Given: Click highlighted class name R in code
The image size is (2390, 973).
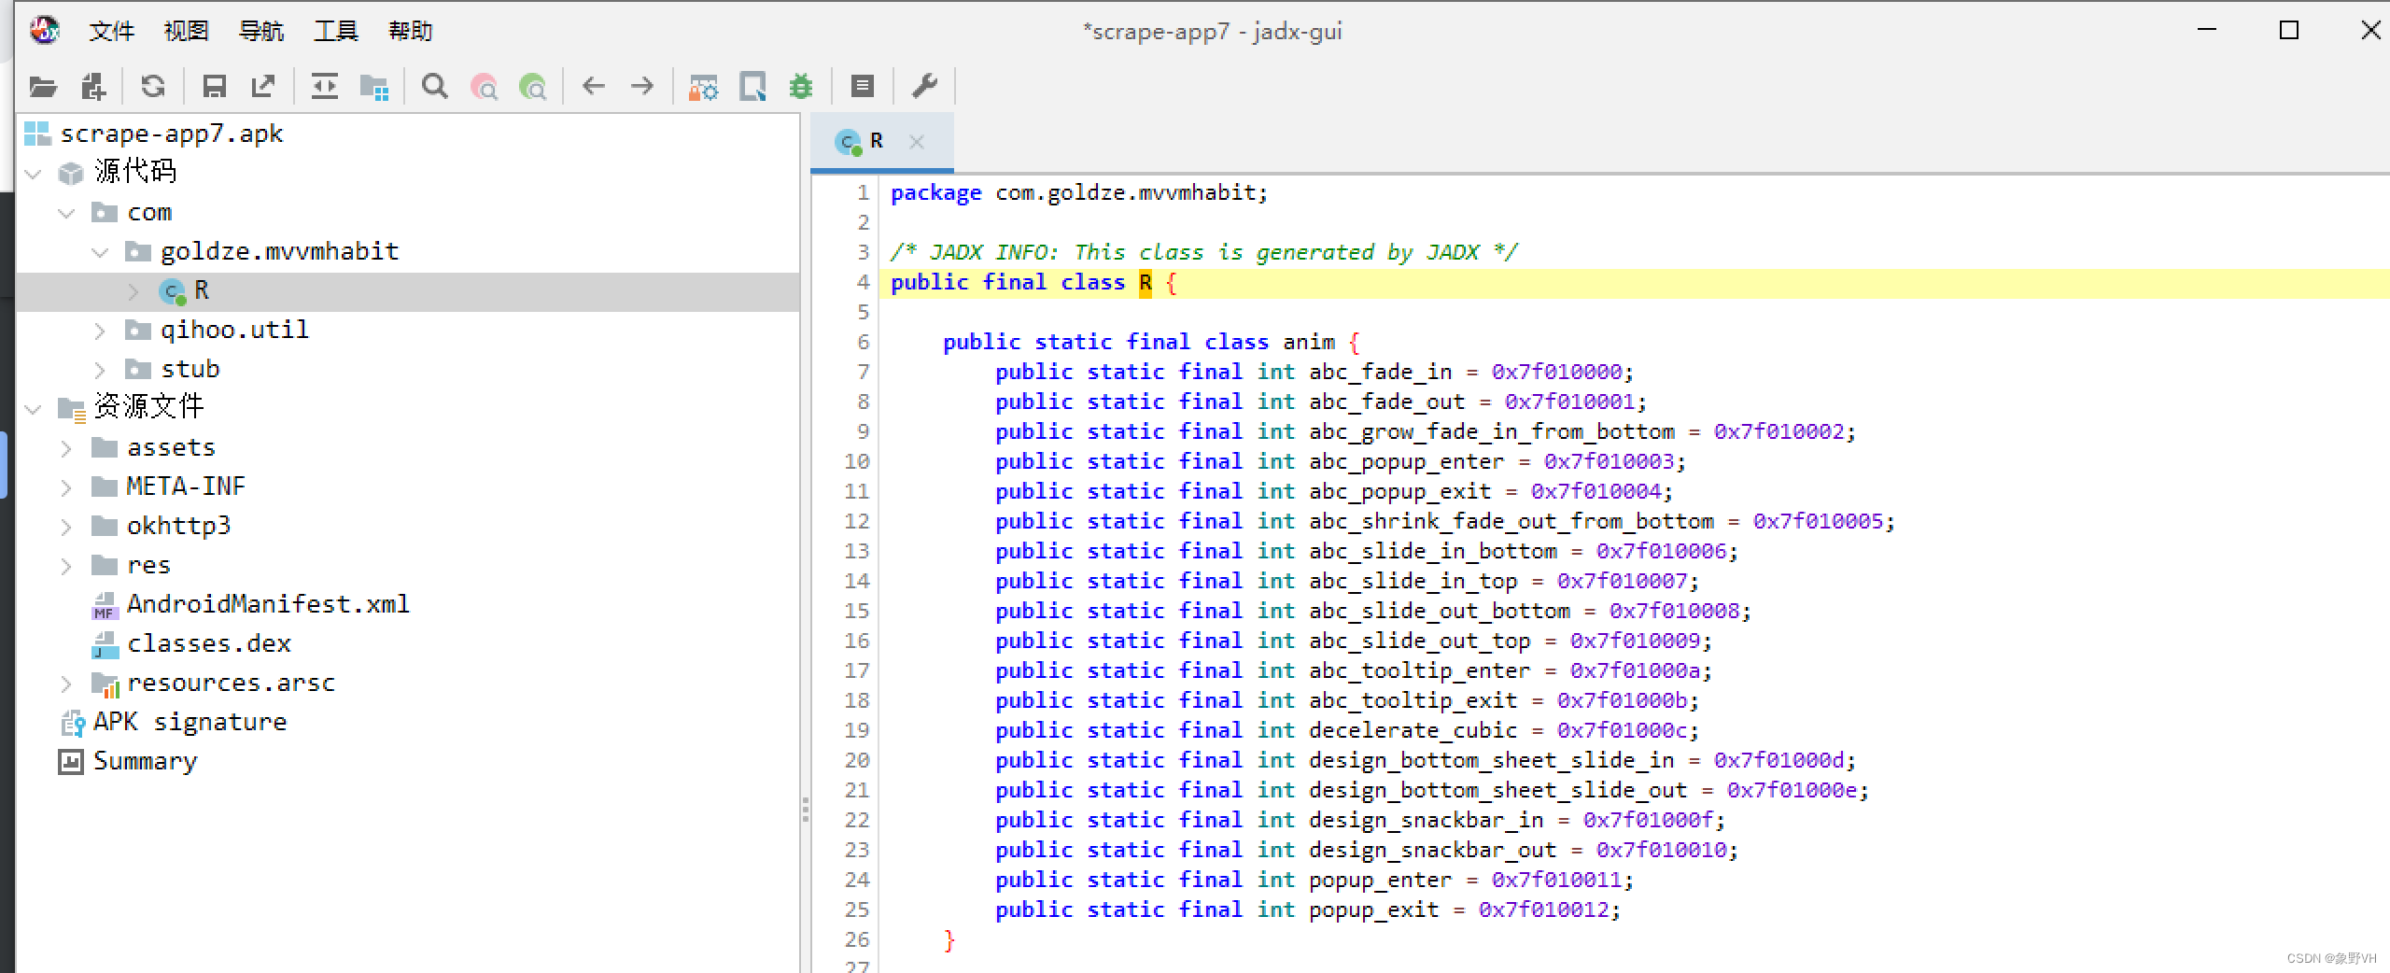Looking at the screenshot, I should (1145, 282).
